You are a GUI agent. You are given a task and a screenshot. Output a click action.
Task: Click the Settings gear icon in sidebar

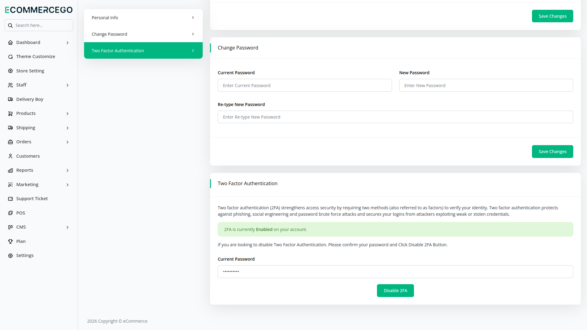pyautogui.click(x=10, y=256)
